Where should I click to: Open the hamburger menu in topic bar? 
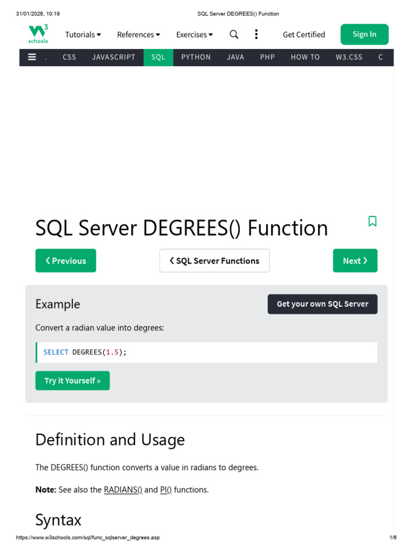(x=32, y=57)
